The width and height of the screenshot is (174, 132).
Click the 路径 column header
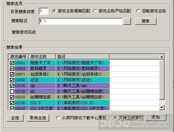pos(82,57)
